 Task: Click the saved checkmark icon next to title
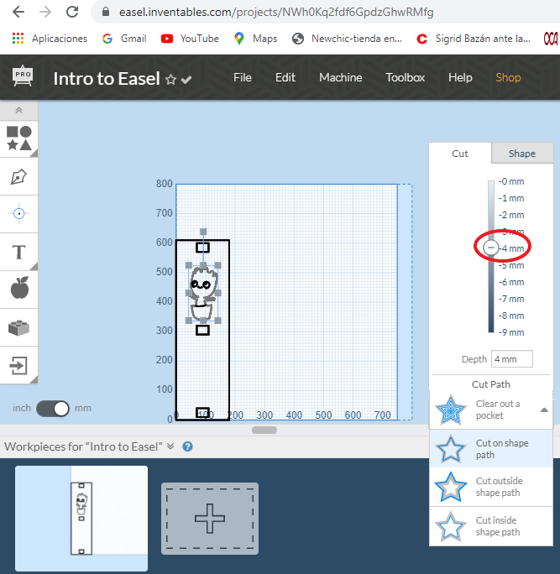(186, 80)
